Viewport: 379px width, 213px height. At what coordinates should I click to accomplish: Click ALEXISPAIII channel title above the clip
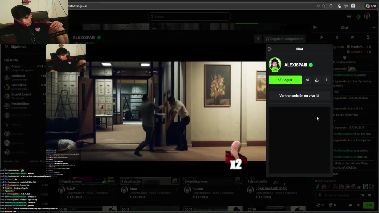pos(84,38)
